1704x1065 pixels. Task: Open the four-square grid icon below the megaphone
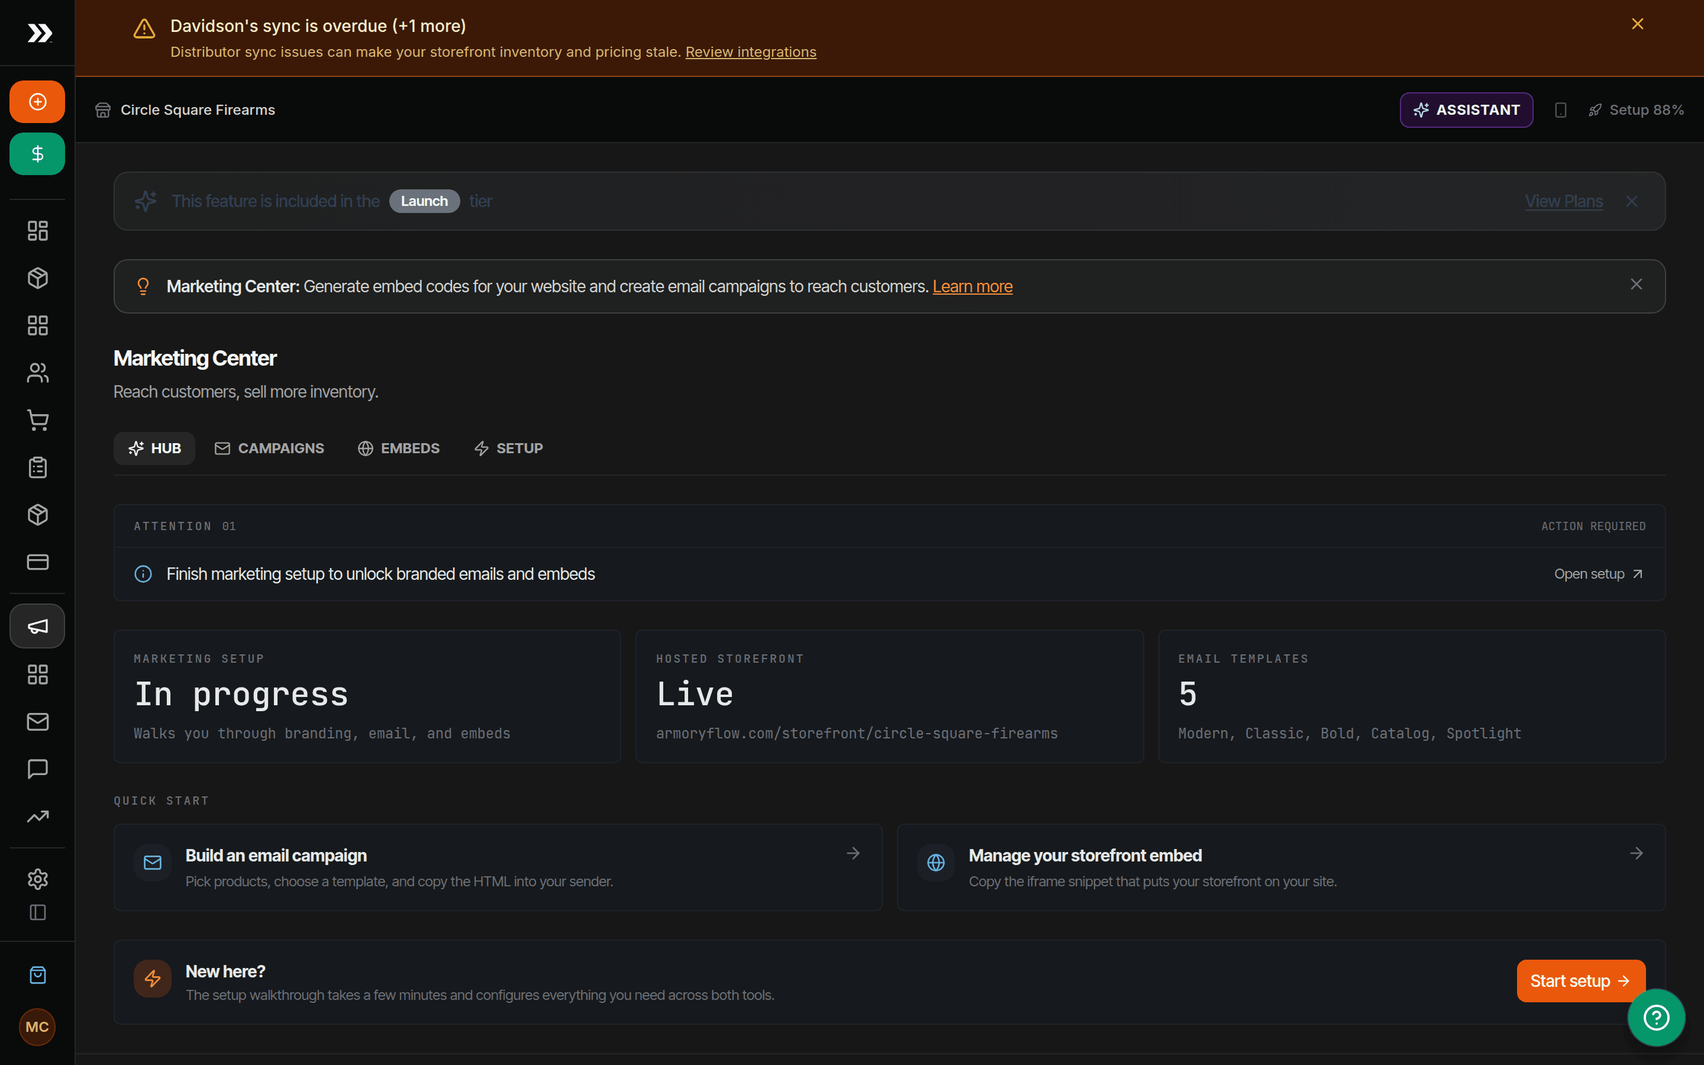tap(37, 674)
